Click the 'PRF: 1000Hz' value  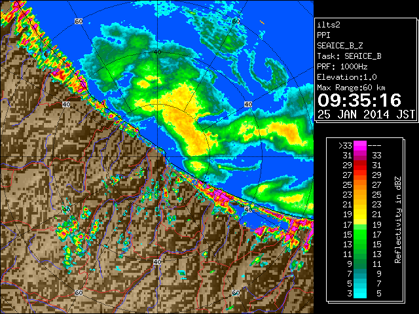[342, 67]
